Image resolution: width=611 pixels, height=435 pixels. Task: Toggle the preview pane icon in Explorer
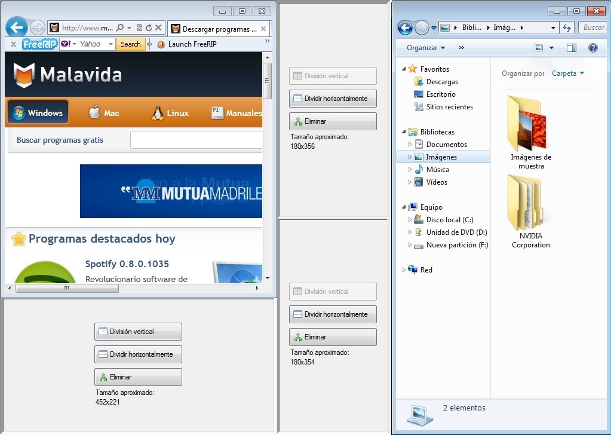[x=571, y=48]
